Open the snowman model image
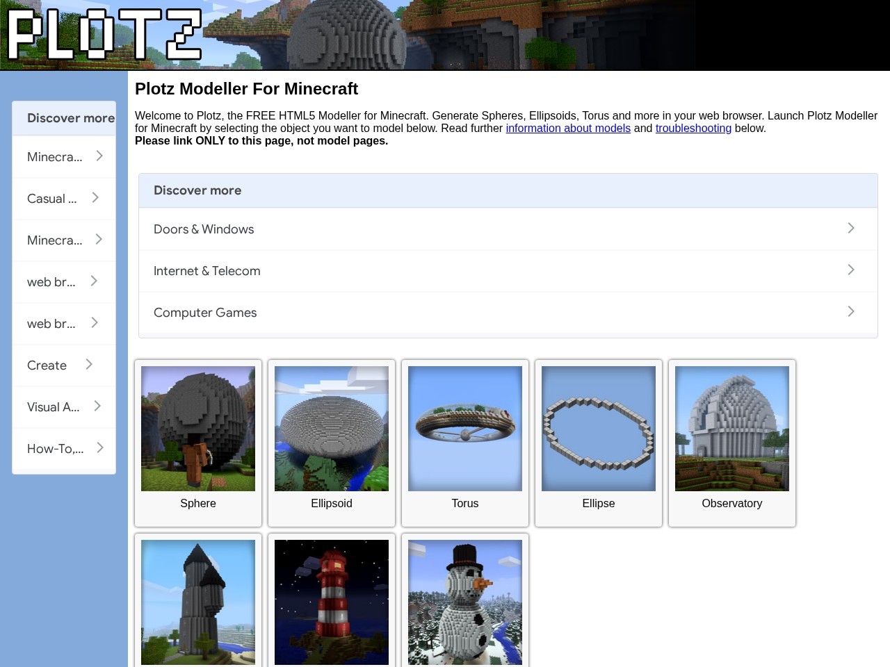This screenshot has width=890, height=667. click(465, 602)
